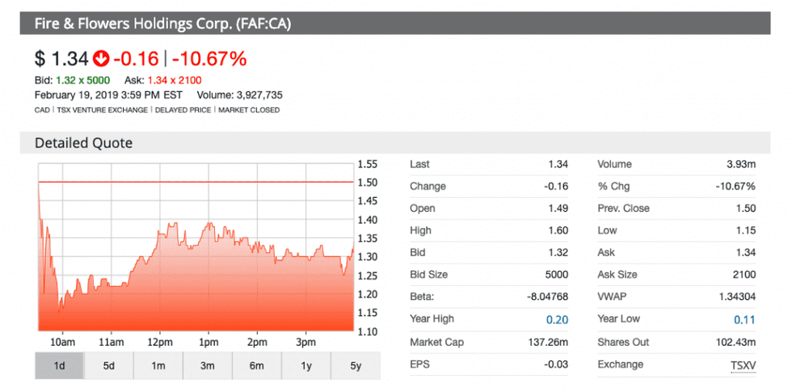
Task: Switch to the 3m chart tab
Action: pos(208,365)
